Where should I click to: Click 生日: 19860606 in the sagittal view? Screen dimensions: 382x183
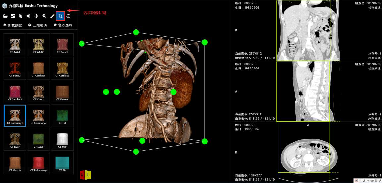coord(247,69)
